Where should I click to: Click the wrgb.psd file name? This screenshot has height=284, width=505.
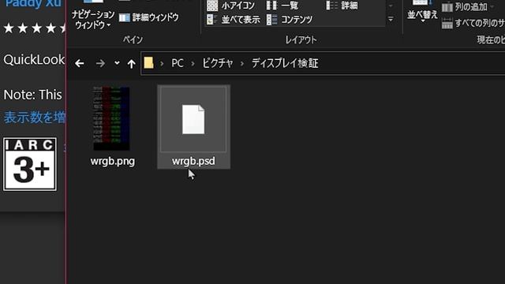[x=193, y=161]
